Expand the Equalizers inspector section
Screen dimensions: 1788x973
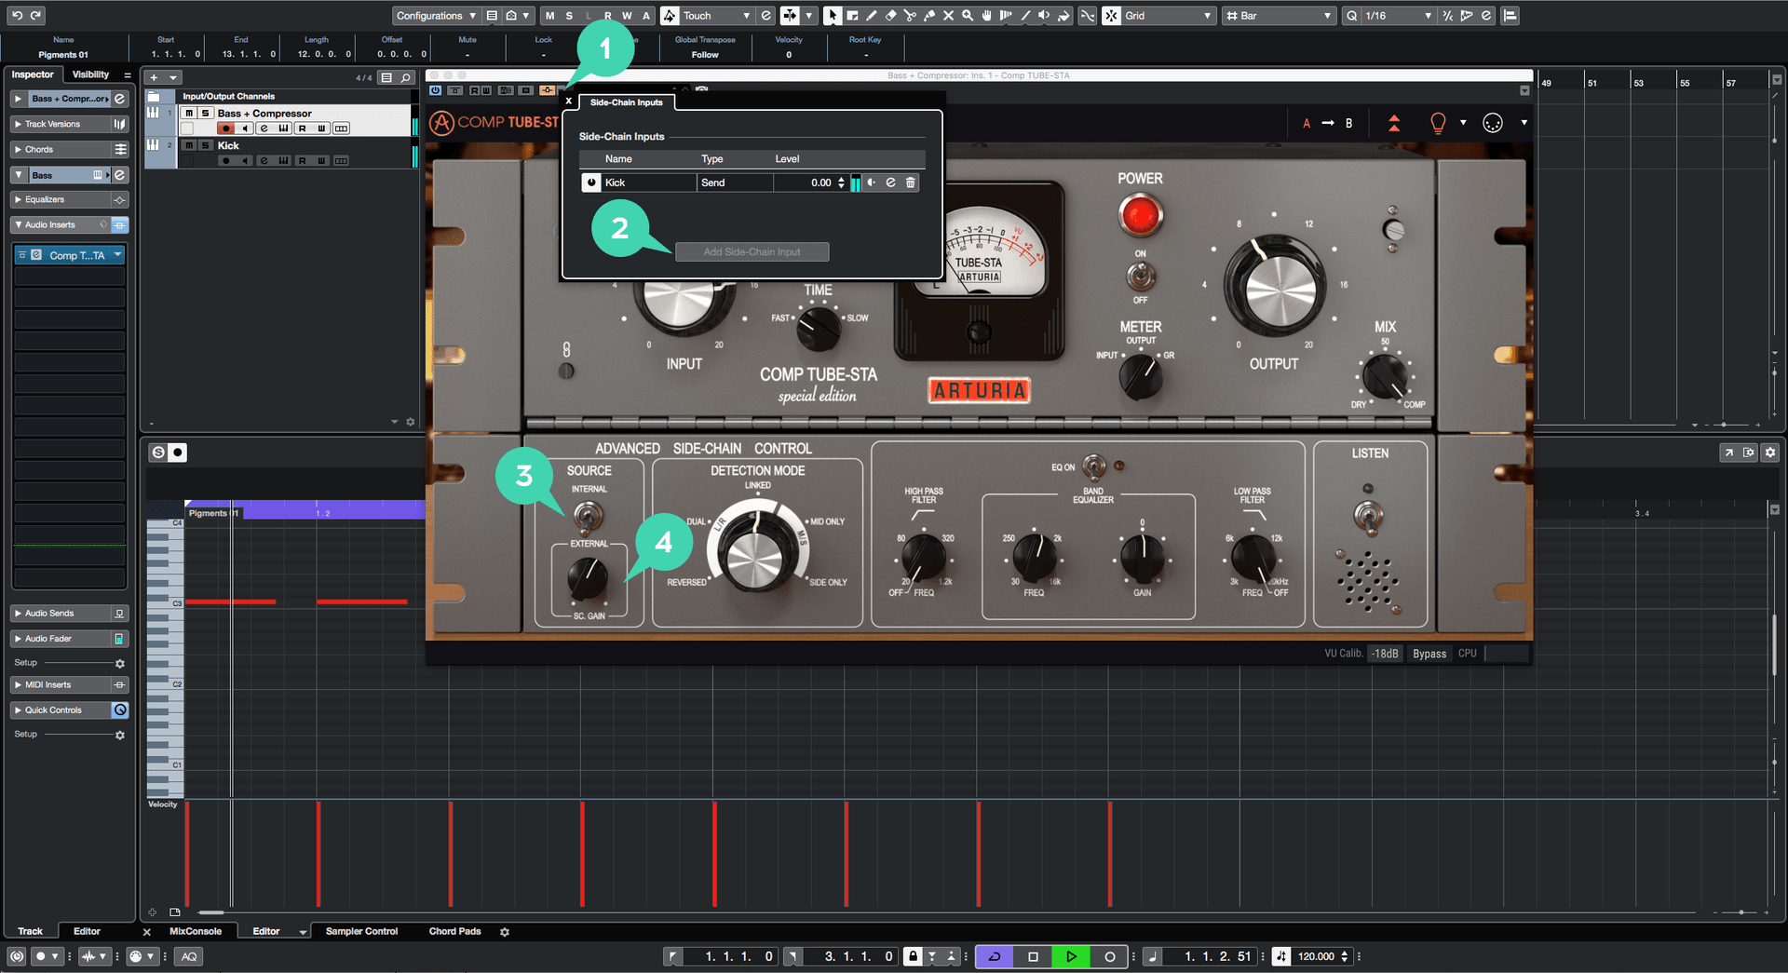click(61, 199)
